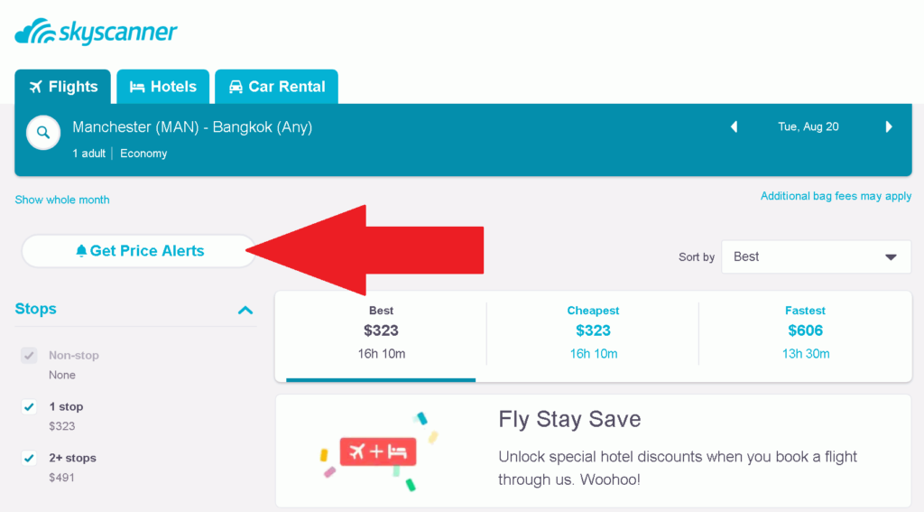Uncheck the 2+ stops filter
The image size is (924, 512).
click(29, 459)
